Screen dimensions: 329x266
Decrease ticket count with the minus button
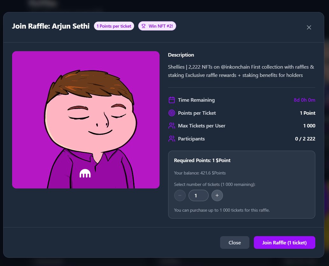point(180,195)
